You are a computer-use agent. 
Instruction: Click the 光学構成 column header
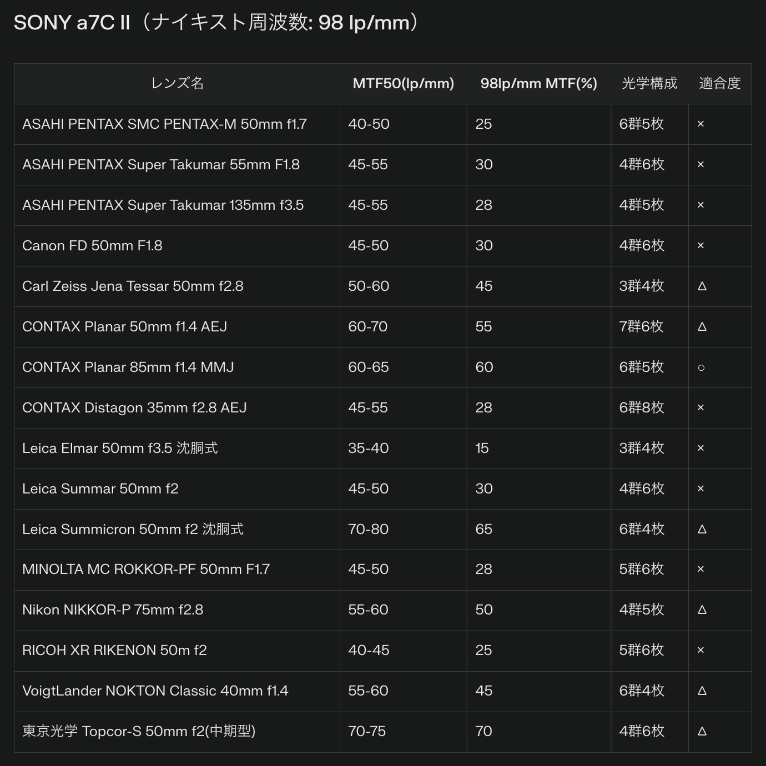pyautogui.click(x=649, y=83)
